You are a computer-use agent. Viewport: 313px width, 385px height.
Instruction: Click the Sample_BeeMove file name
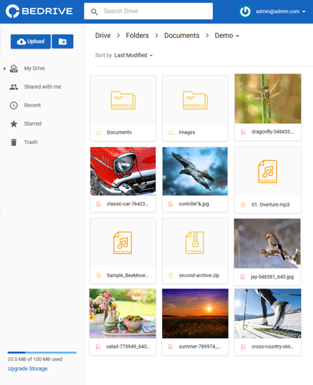pyautogui.click(x=127, y=275)
